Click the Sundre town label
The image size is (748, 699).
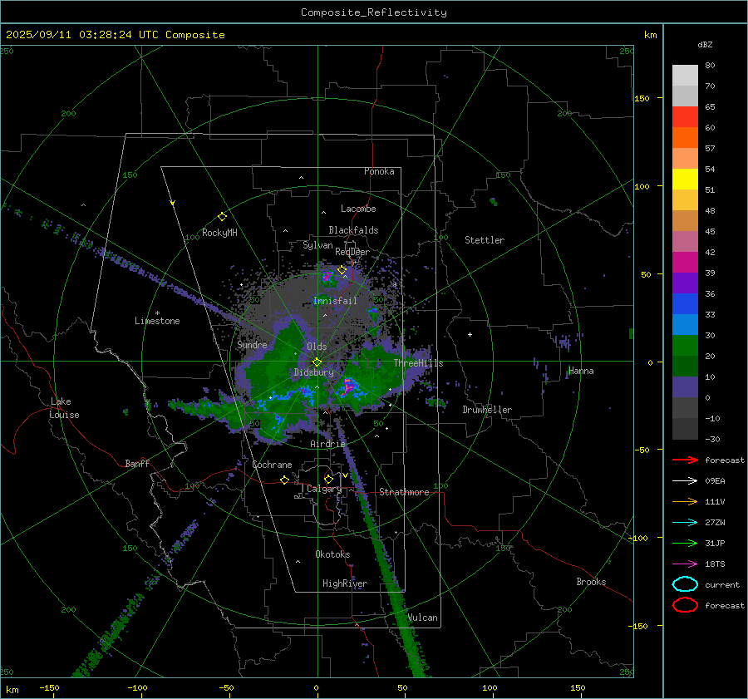252,344
